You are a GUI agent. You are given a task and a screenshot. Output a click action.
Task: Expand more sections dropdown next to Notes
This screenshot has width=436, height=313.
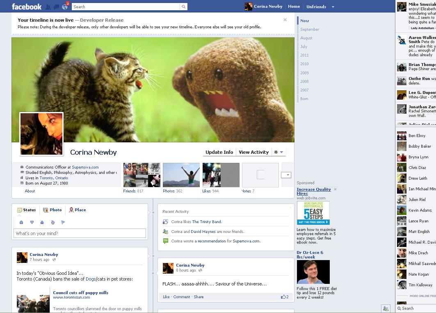(x=286, y=175)
